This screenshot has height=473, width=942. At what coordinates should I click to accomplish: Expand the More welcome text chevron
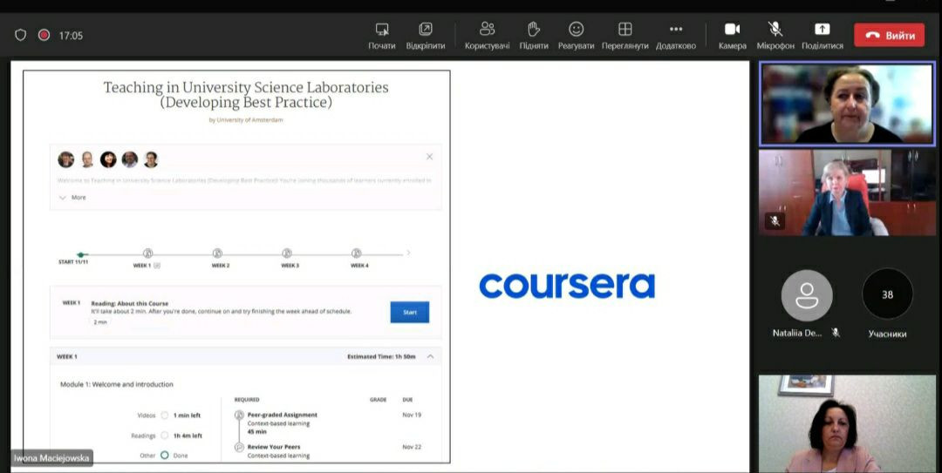63,198
